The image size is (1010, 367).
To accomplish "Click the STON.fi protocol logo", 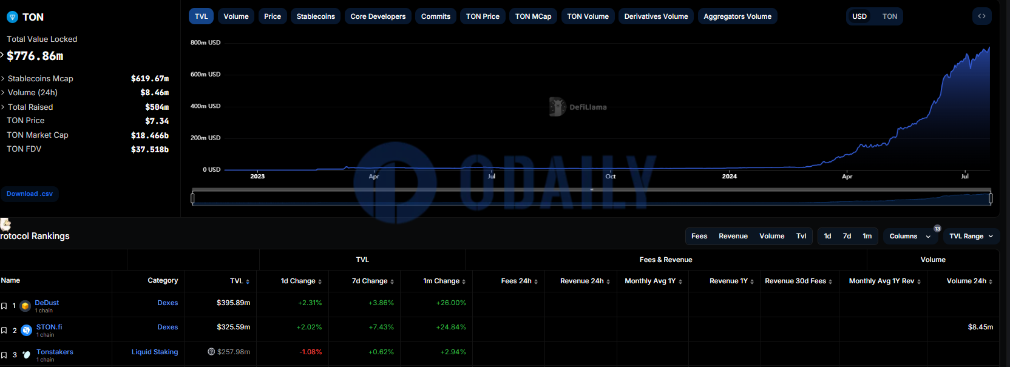I will (26, 331).
